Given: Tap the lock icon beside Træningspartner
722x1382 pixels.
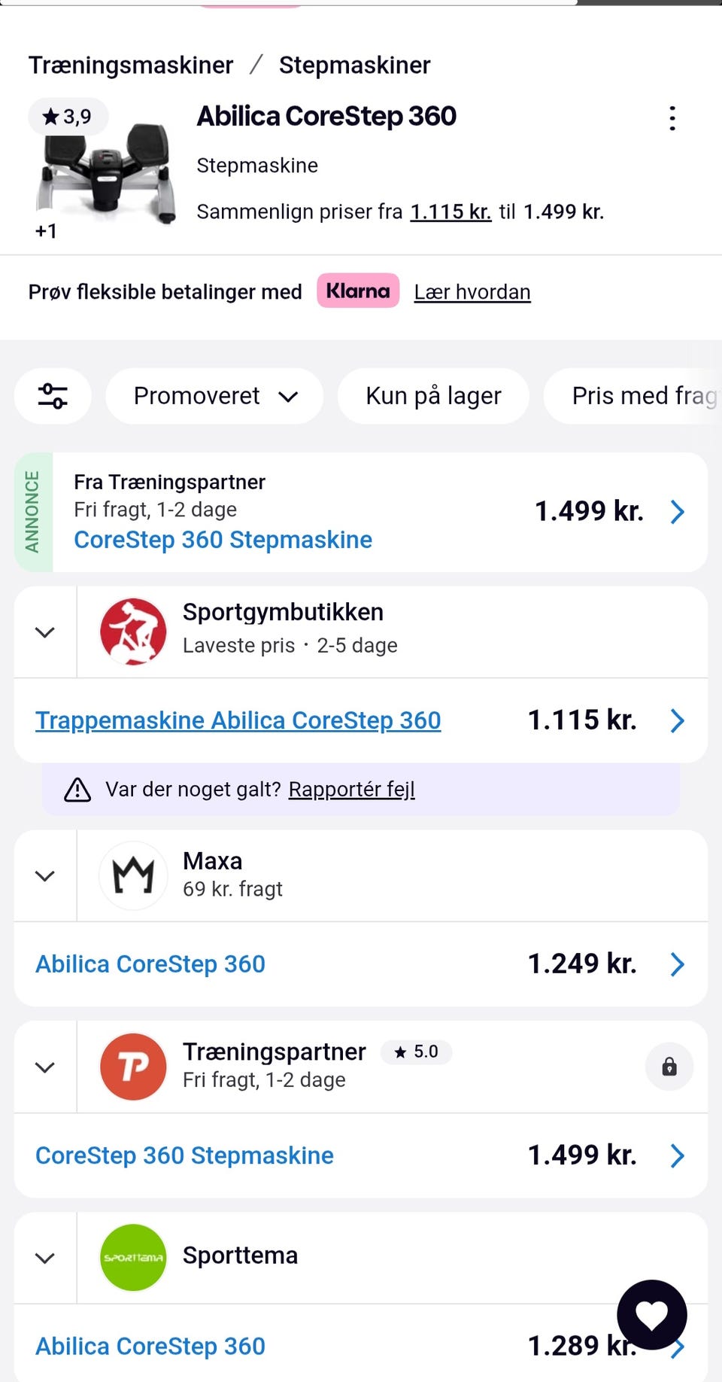Looking at the screenshot, I should pos(669,1067).
